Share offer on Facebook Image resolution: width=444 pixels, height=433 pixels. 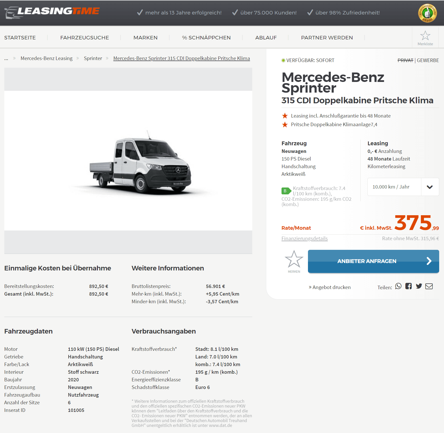point(408,286)
